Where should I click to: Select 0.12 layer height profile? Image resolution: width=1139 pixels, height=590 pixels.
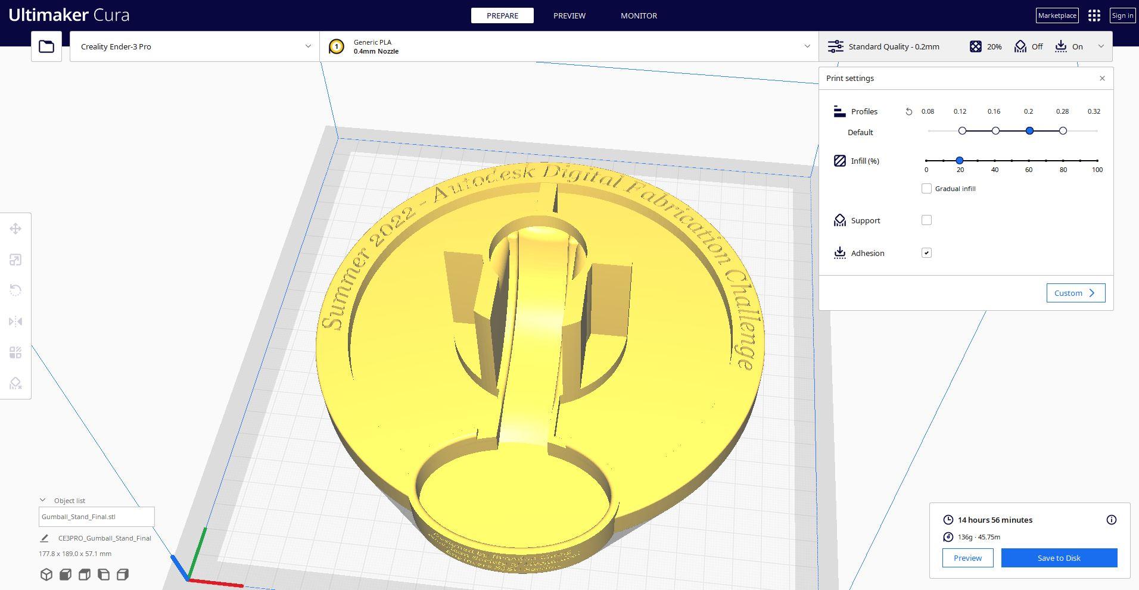point(962,131)
